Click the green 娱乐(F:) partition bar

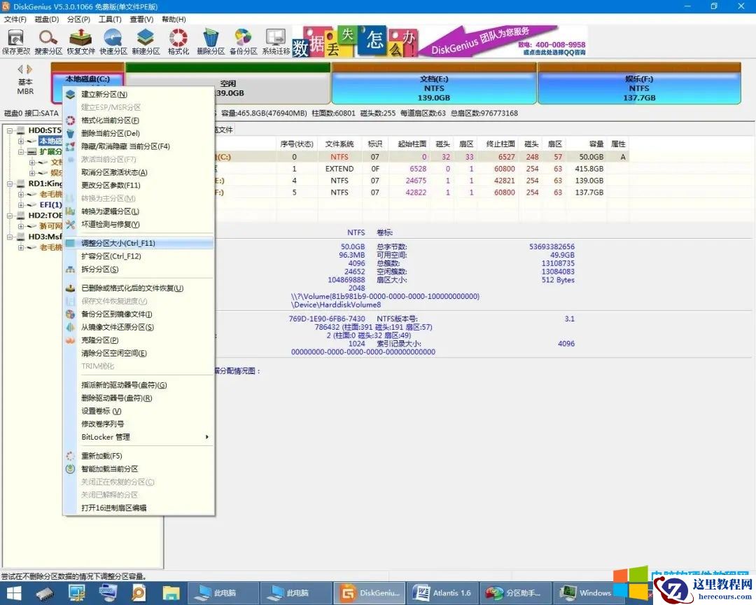639,84
